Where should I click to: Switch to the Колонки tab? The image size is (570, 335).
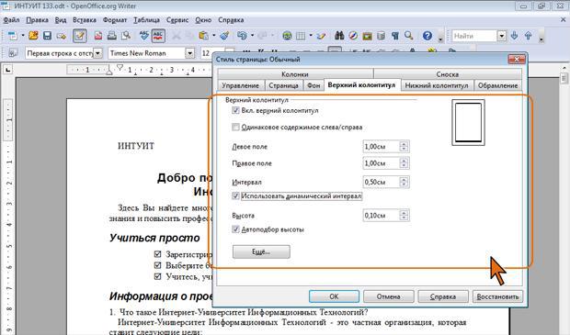(x=295, y=74)
